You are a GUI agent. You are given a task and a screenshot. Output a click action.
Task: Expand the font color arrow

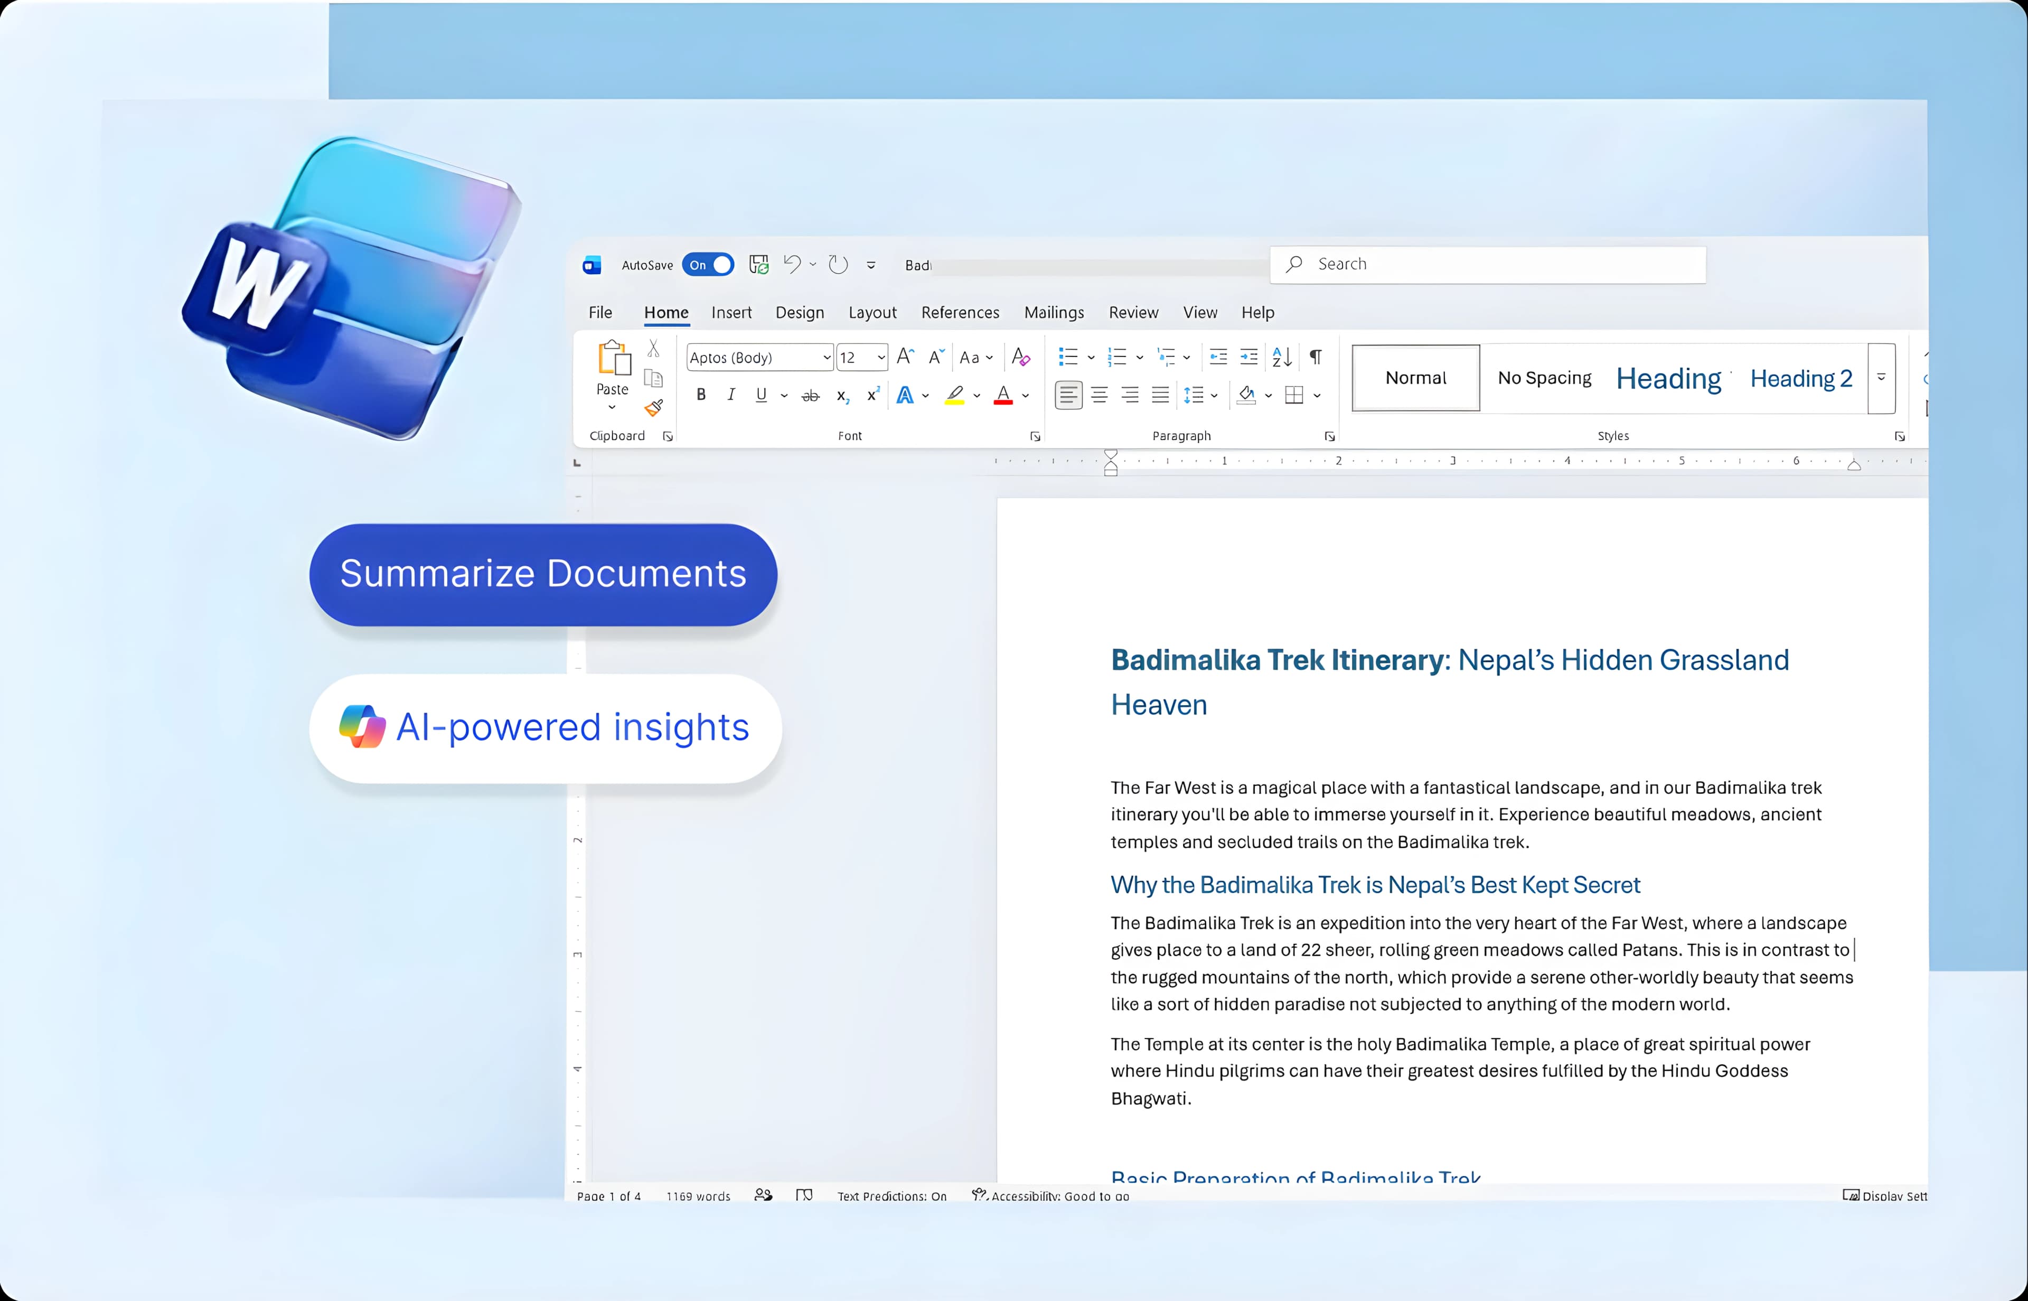click(x=1026, y=395)
